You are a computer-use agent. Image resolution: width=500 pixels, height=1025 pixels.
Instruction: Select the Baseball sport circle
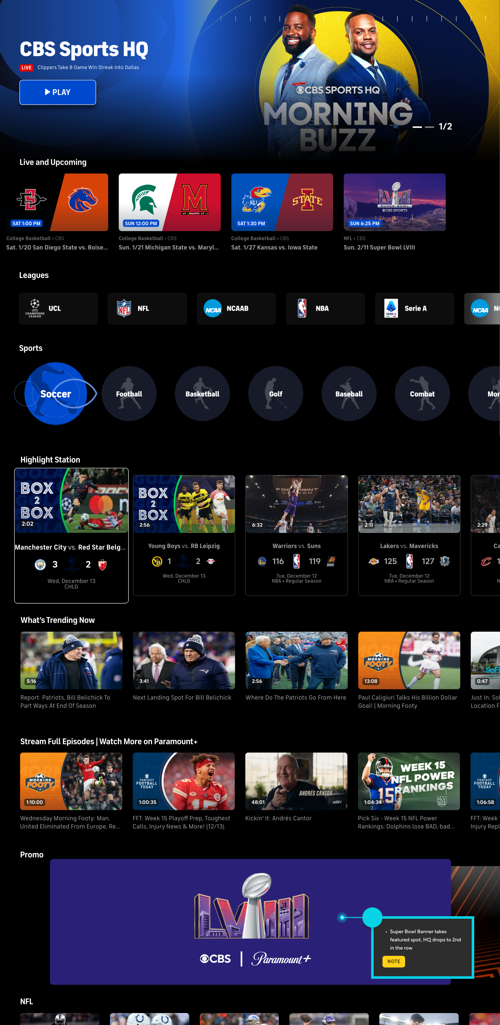point(349,394)
